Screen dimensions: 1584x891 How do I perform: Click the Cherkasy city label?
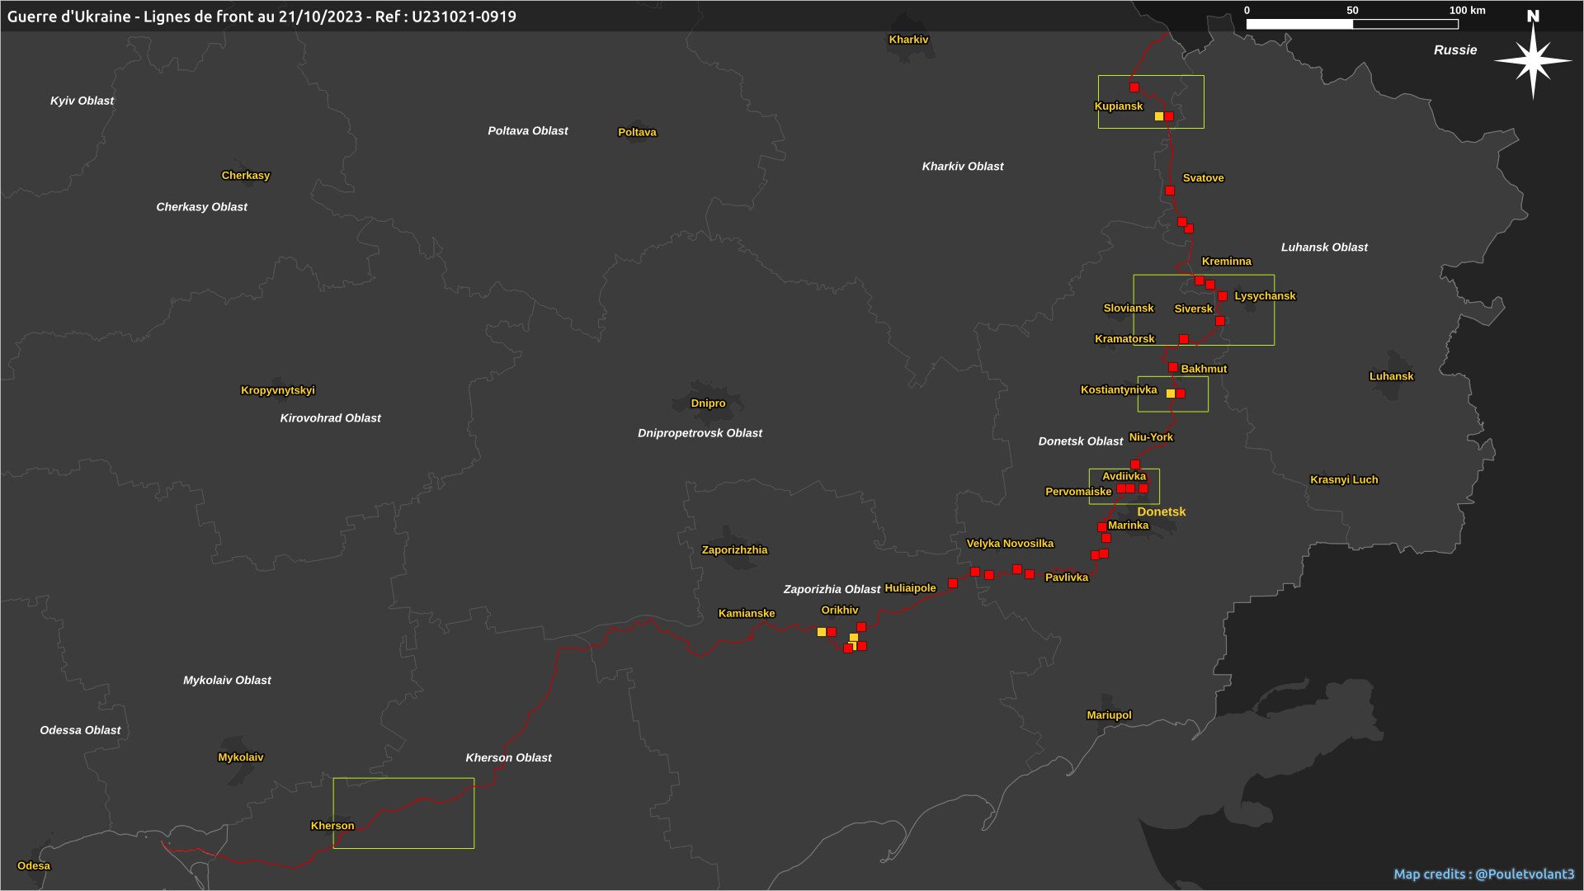(245, 175)
